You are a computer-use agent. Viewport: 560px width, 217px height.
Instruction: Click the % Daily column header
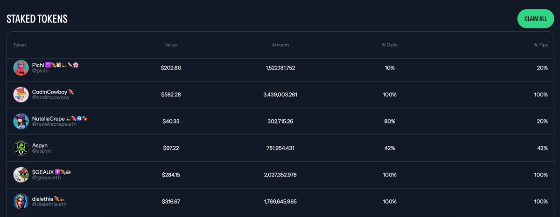click(x=390, y=45)
